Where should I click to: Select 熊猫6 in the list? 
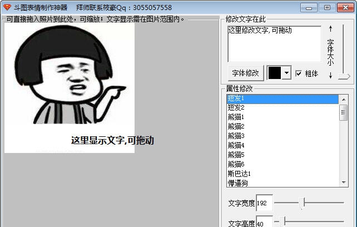click(x=282, y=164)
